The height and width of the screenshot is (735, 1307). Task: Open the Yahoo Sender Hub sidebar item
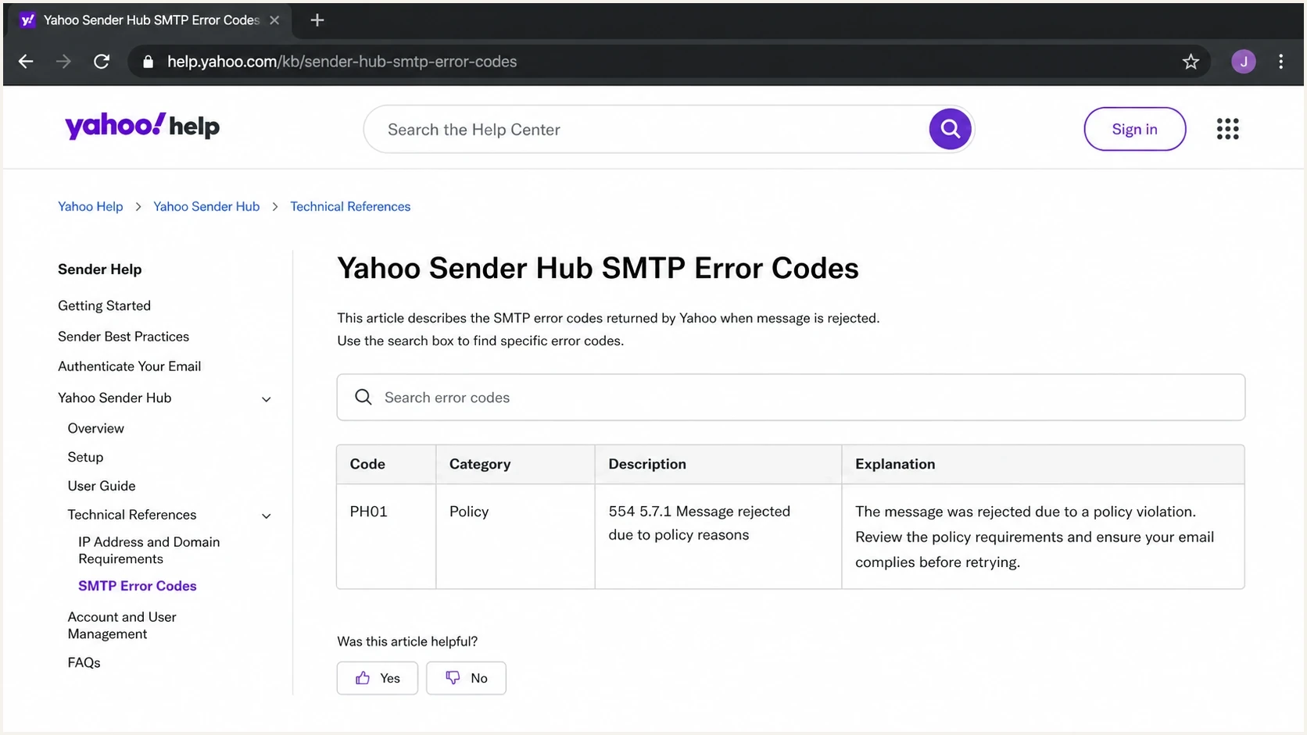point(114,398)
